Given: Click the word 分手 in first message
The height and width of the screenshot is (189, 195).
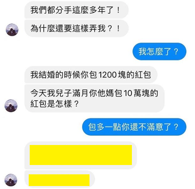Looking at the screenshot, I should pyautogui.click(x=59, y=10).
